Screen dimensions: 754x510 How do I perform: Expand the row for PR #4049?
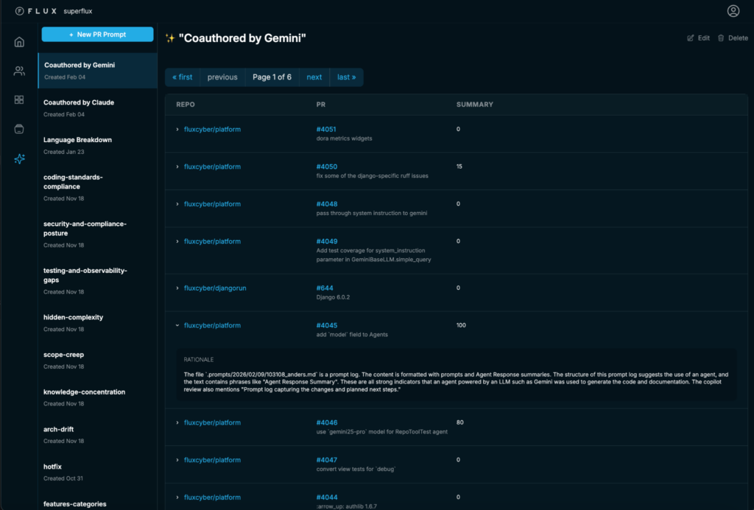pyautogui.click(x=177, y=241)
